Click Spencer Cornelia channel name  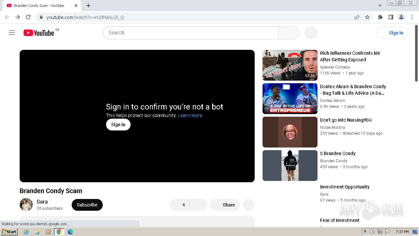tap(335, 67)
